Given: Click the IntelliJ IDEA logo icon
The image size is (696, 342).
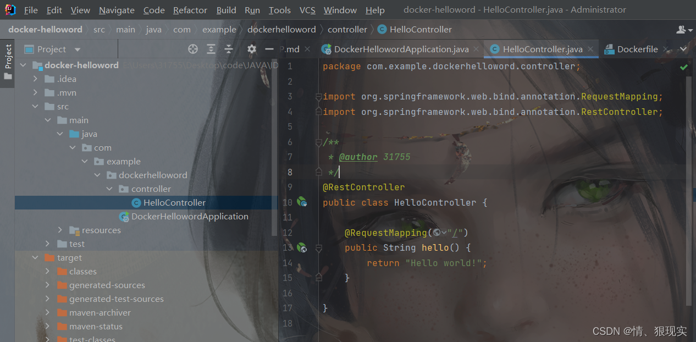Looking at the screenshot, I should click(10, 10).
